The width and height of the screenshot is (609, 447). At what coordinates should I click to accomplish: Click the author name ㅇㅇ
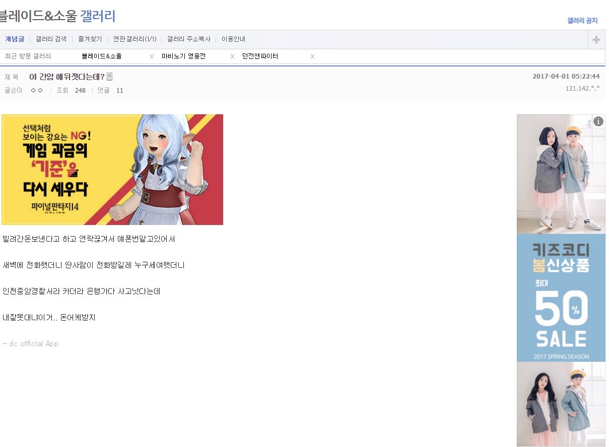click(x=37, y=91)
